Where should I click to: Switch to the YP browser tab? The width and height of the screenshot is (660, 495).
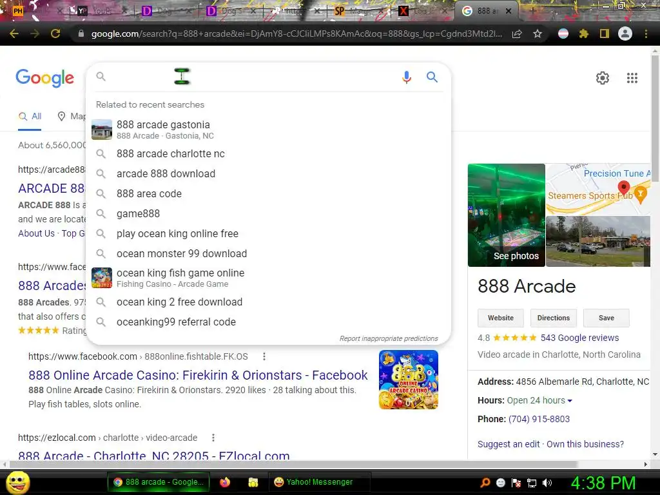[x=101, y=11]
